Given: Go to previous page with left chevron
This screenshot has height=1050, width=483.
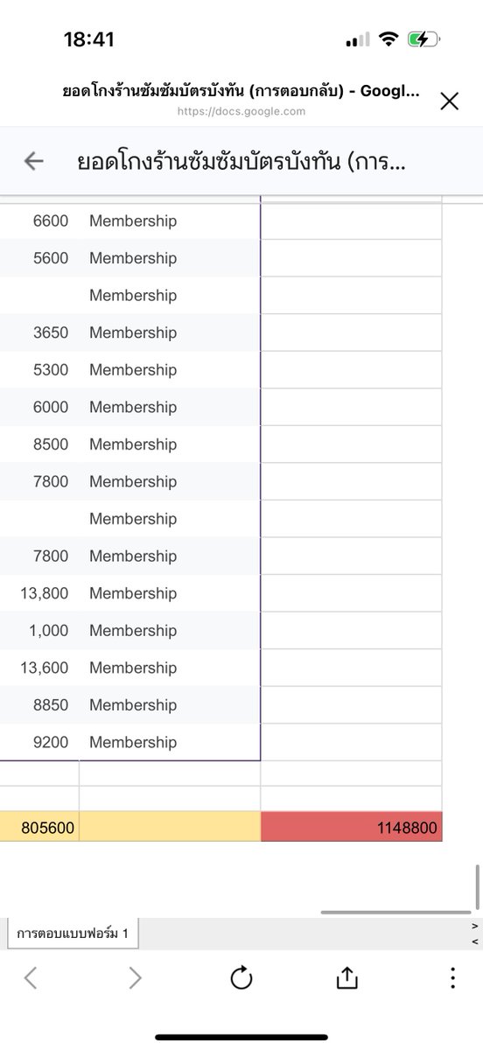Looking at the screenshot, I should (x=31, y=978).
